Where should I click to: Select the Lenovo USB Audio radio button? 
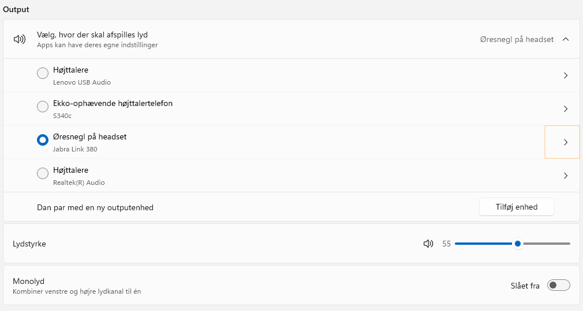click(x=43, y=73)
